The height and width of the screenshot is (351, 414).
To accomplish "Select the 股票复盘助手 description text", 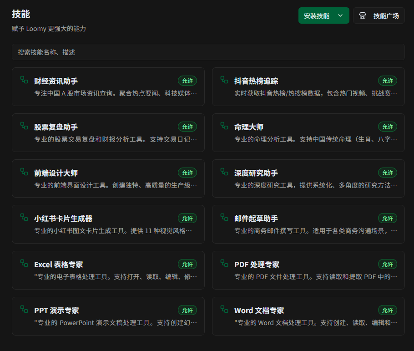I will tap(116, 139).
